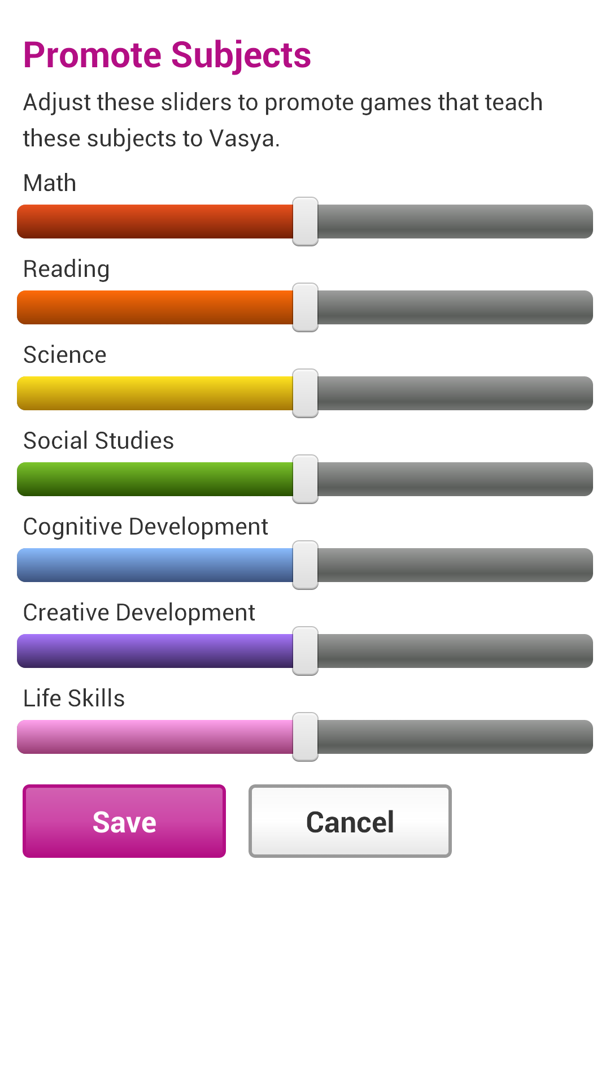Click the Math slider handle
This screenshot has height=1085, width=610.
305,222
